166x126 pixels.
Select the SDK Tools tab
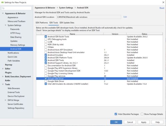[54, 23]
